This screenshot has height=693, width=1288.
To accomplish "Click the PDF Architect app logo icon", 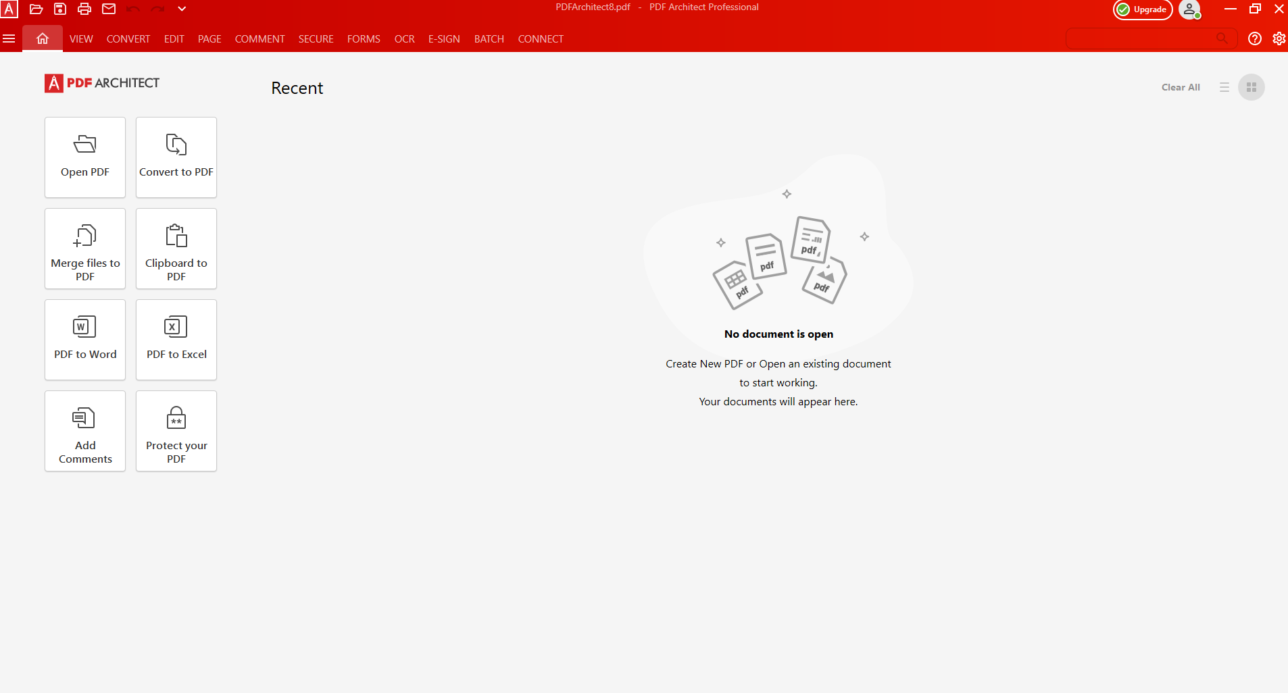I will coord(9,9).
